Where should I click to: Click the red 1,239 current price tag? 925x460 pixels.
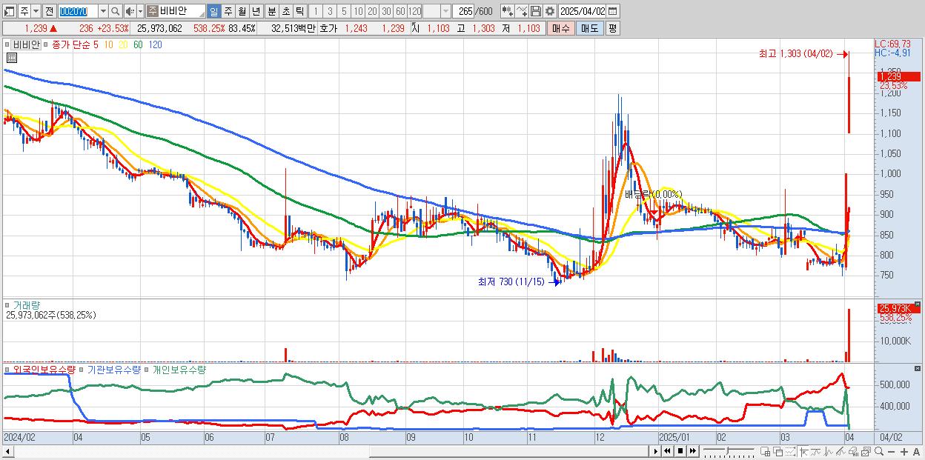point(898,76)
